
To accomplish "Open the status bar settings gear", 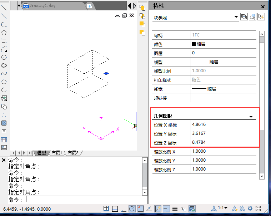I will point(250,208).
